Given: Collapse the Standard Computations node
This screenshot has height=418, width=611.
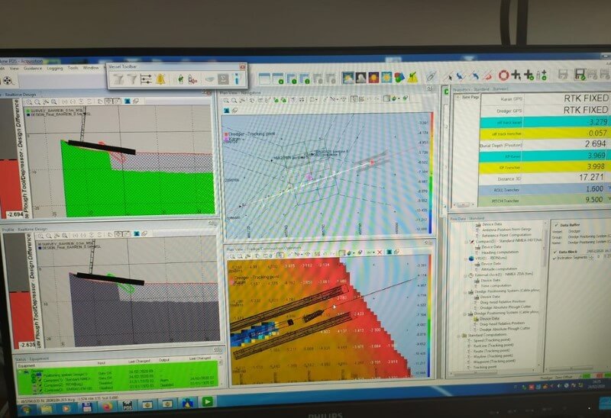Looking at the screenshot, I should pyautogui.click(x=459, y=335).
